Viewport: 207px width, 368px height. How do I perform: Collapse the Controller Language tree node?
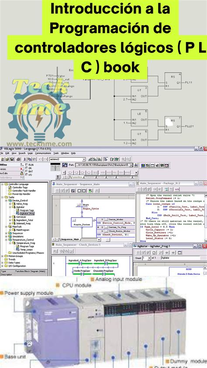pyautogui.click(x=2, y=184)
